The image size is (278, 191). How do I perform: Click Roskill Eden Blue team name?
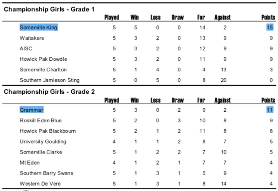click(x=40, y=120)
